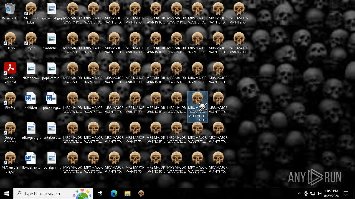Select the Skype desktop shortcut
The image size is (355, 199).
(x=31, y=41)
